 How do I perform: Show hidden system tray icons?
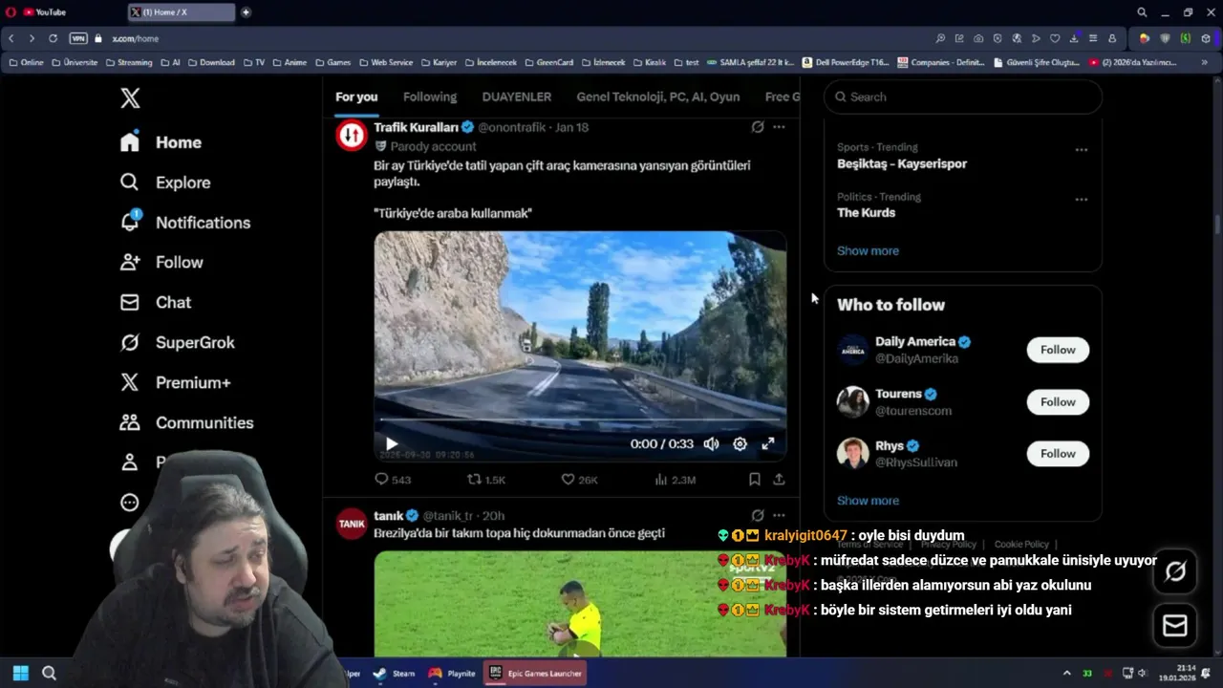1067,673
